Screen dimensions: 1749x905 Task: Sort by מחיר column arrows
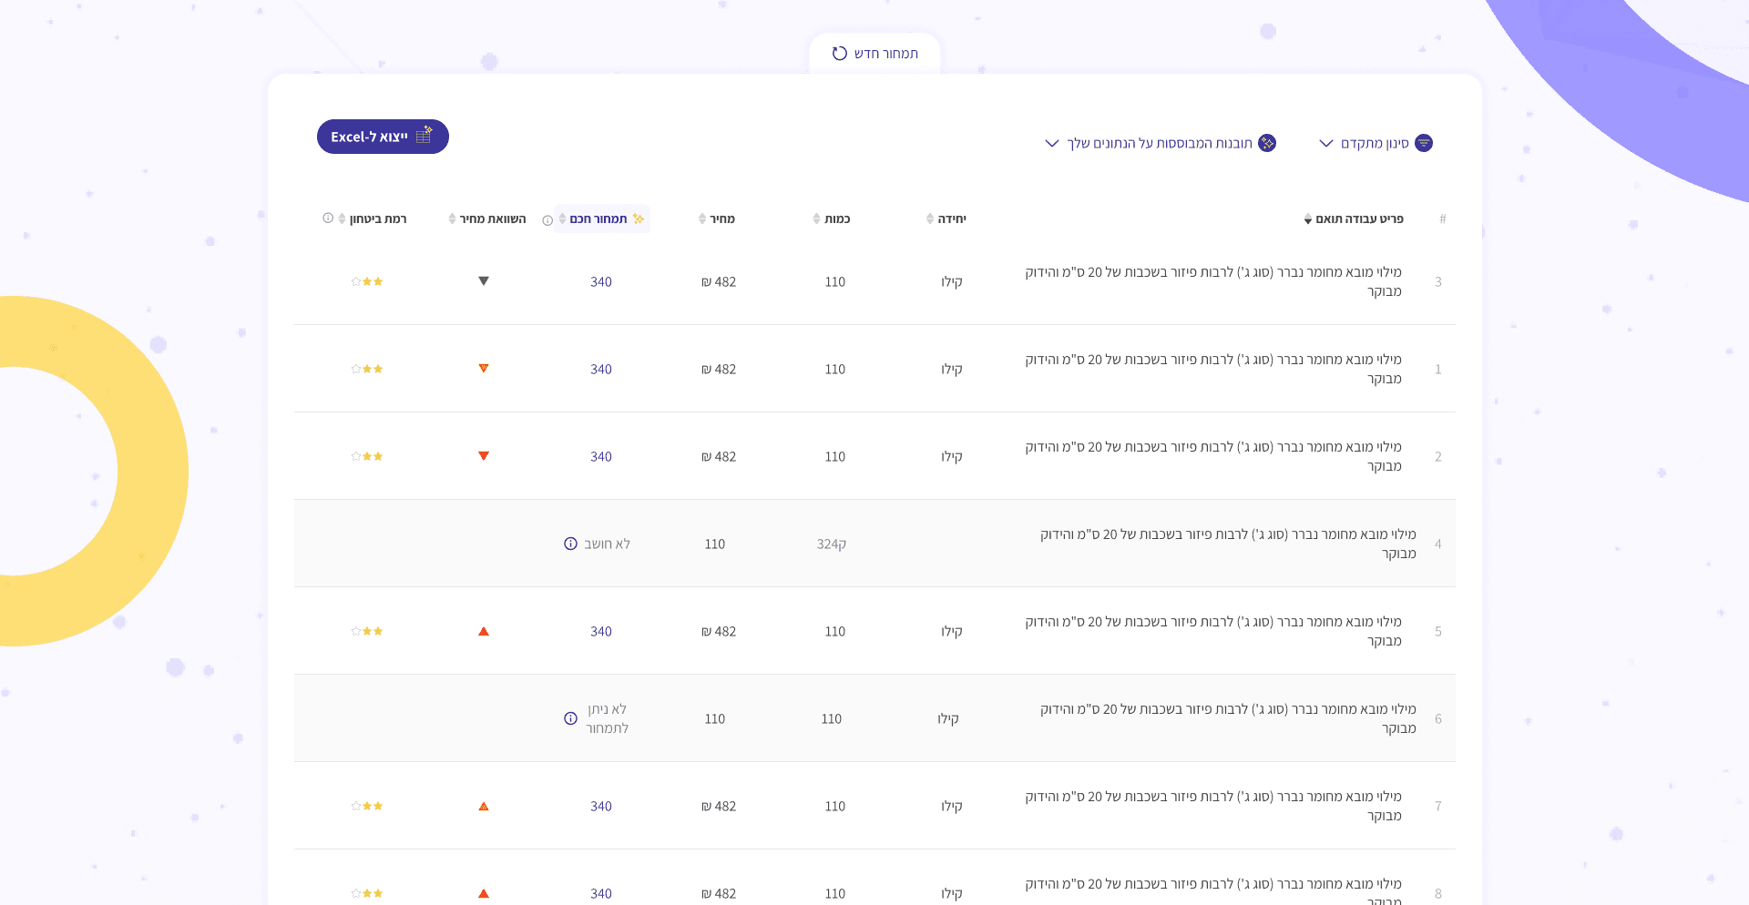click(702, 219)
